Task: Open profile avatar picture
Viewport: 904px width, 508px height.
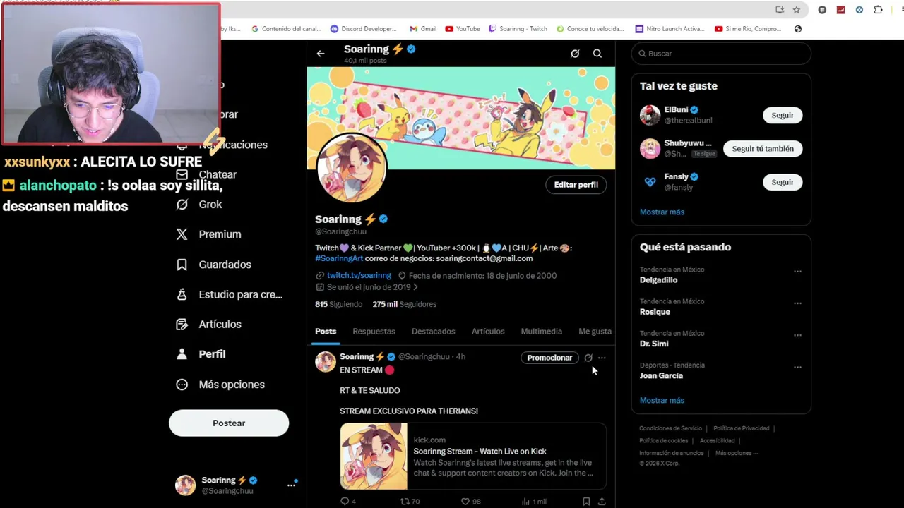Action: point(352,169)
